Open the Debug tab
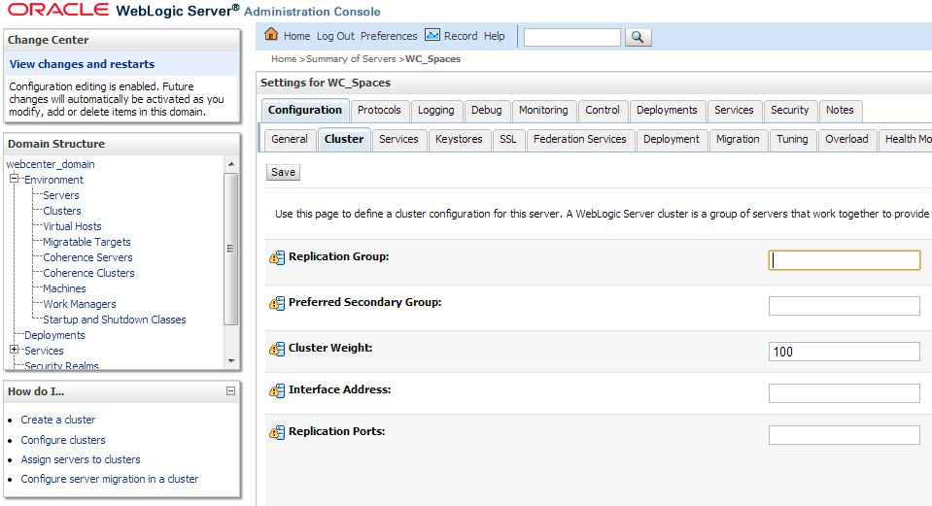Viewport: 932px width, 506px height. [486, 111]
